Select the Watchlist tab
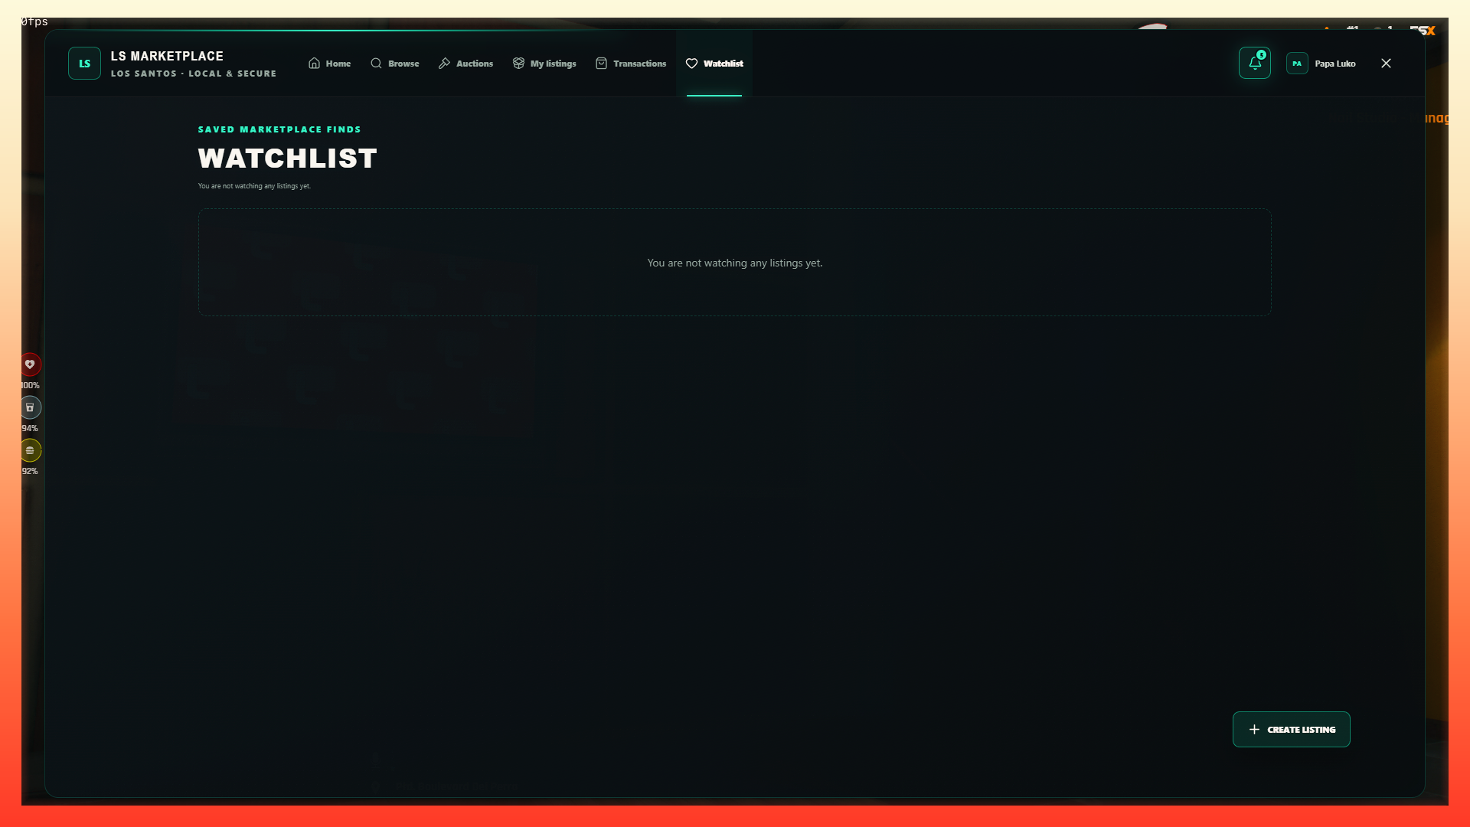 point(714,64)
